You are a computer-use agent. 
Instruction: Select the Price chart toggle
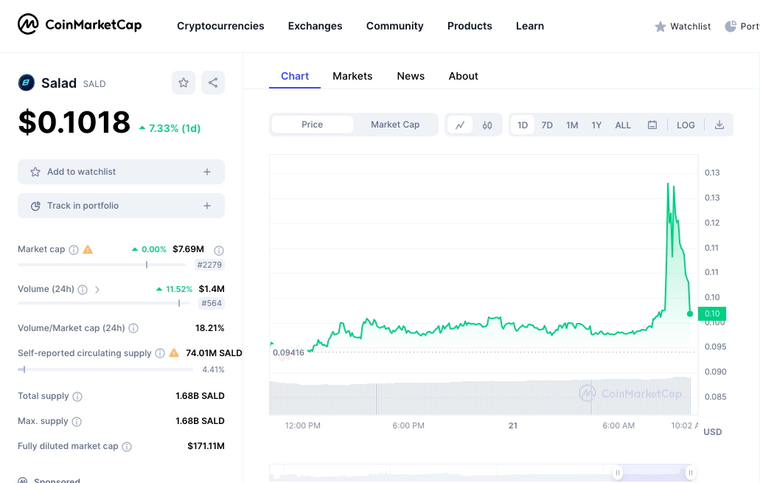(x=312, y=125)
